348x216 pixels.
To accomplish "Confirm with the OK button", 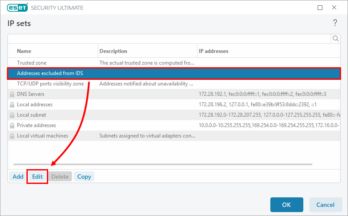I will [286, 205].
